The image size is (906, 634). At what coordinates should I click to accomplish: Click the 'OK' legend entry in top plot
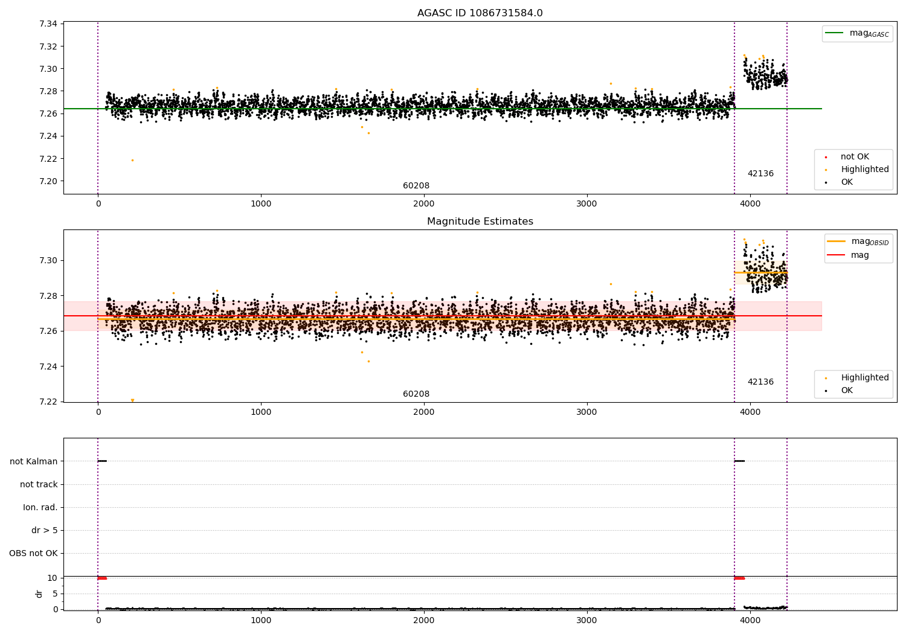[847, 182]
